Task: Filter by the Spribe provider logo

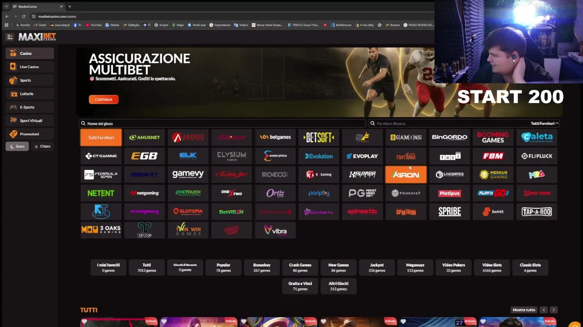Action: pyautogui.click(x=450, y=212)
